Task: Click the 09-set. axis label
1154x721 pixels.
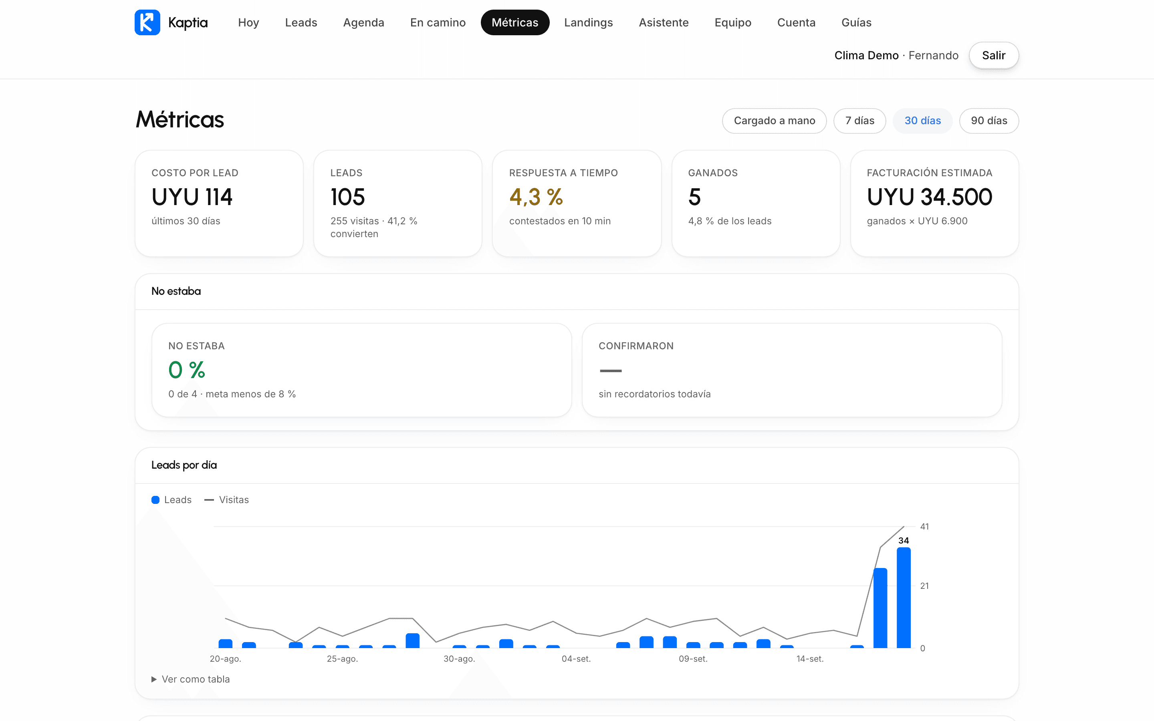Action: coord(693,659)
